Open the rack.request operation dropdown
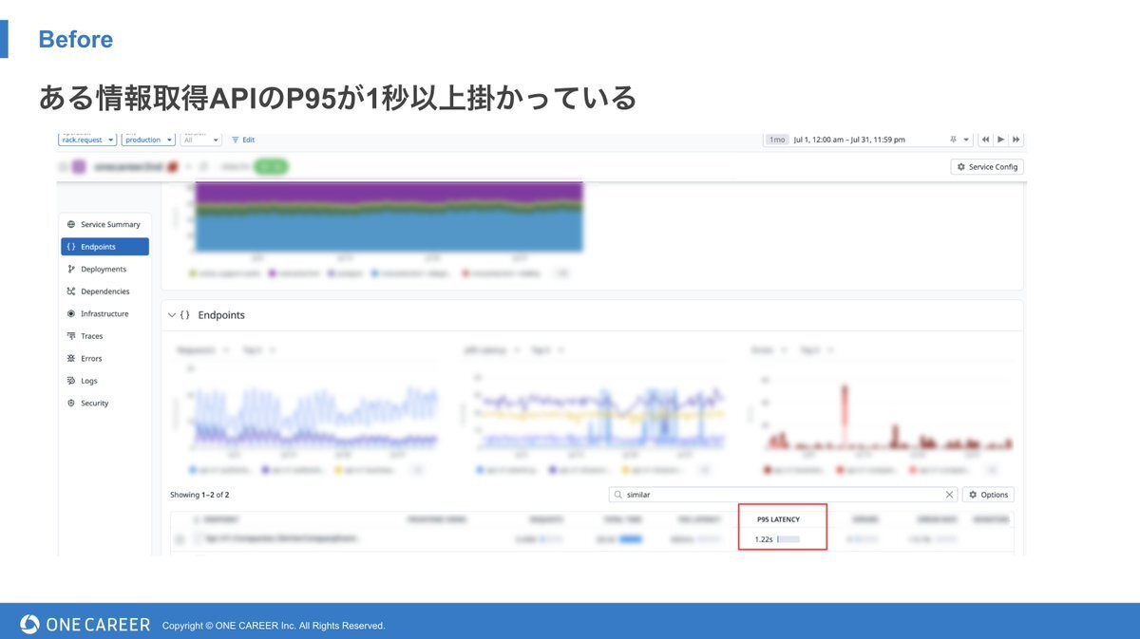Viewport: 1140px width, 639px height. 87,140
